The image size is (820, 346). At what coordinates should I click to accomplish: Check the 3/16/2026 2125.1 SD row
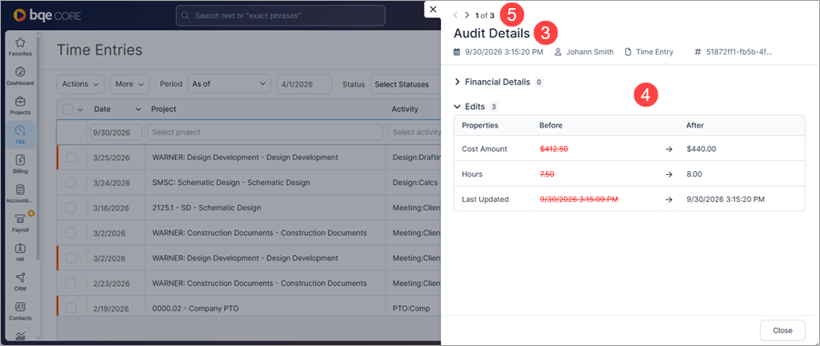[71, 208]
